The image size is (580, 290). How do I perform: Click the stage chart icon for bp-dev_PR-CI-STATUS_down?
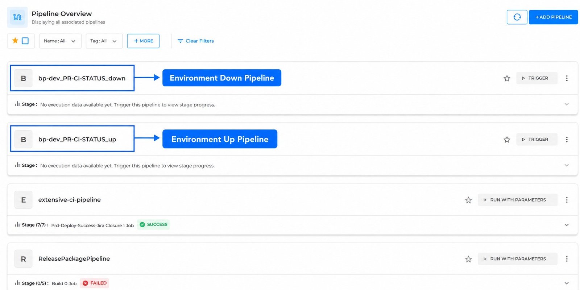(x=17, y=104)
